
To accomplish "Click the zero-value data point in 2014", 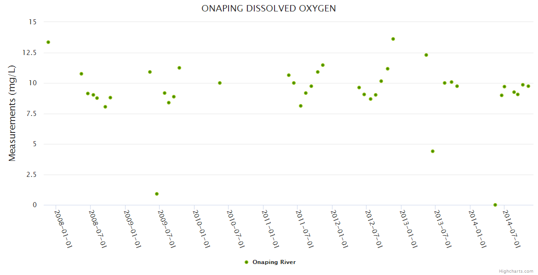I will (495, 205).
